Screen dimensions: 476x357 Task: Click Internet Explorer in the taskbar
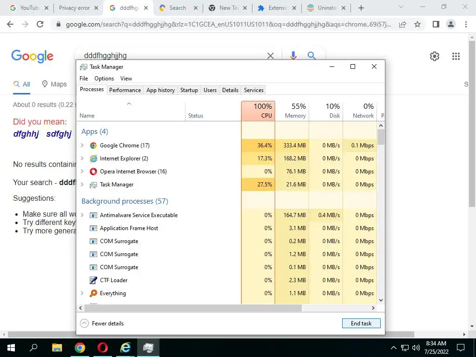click(126, 348)
